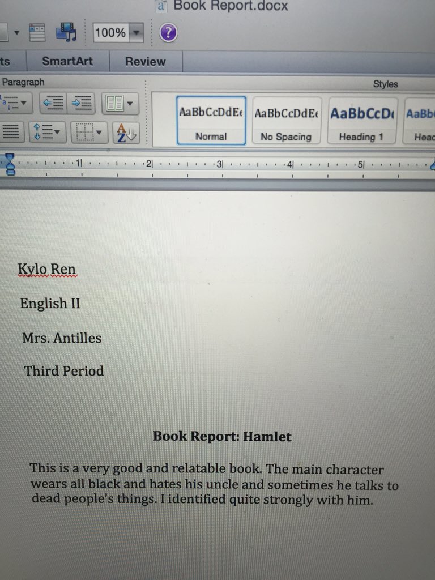435x580 pixels.
Task: Click the Justify text alignment icon
Action: pos(11,131)
